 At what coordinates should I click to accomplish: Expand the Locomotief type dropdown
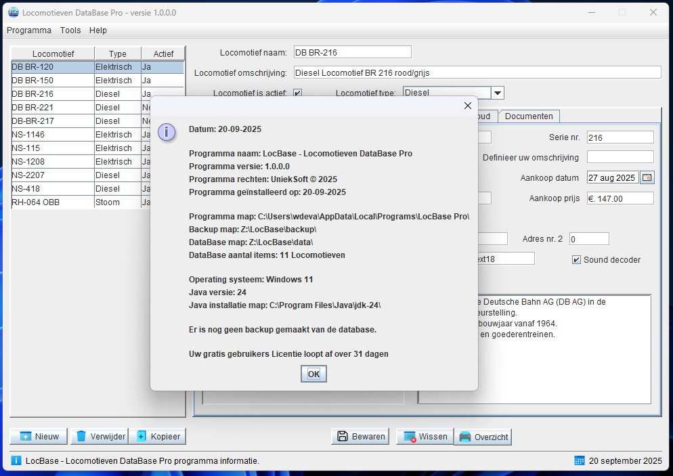[497, 93]
